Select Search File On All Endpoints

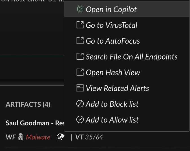click(x=131, y=57)
